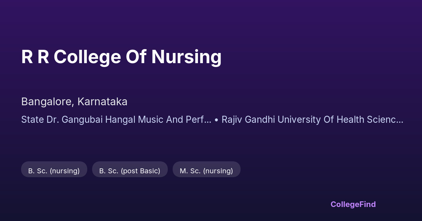Image resolution: width=422 pixels, height=221 pixels.
Task: Select the M. Sc. (nursing) course chip
Action: click(x=206, y=171)
